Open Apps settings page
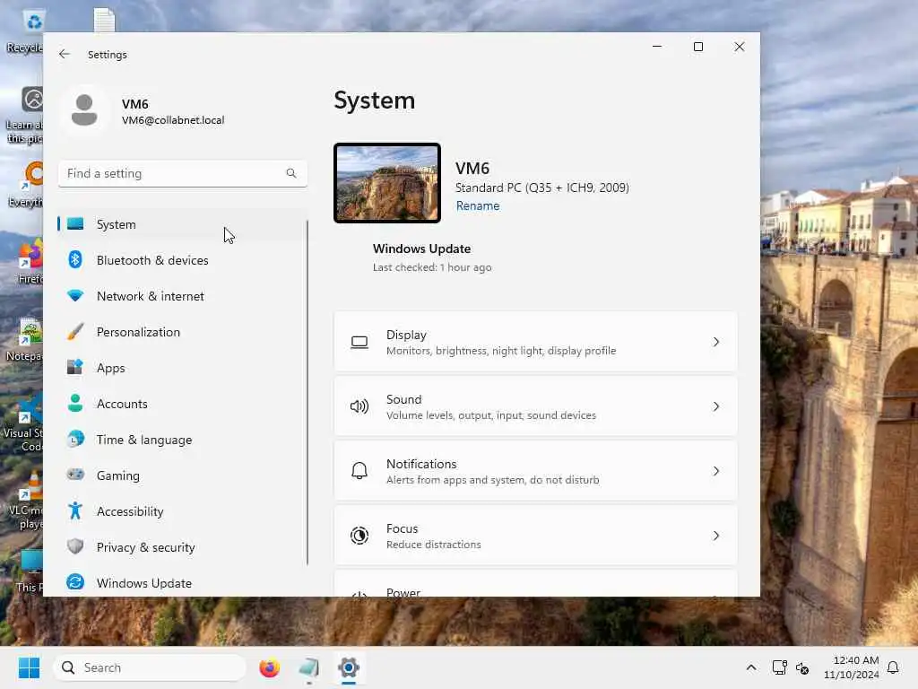Image resolution: width=918 pixels, height=689 pixels. (182, 367)
